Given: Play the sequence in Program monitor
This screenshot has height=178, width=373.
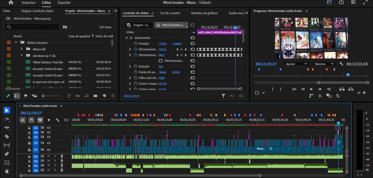Looking at the screenshot, I should click(311, 89).
